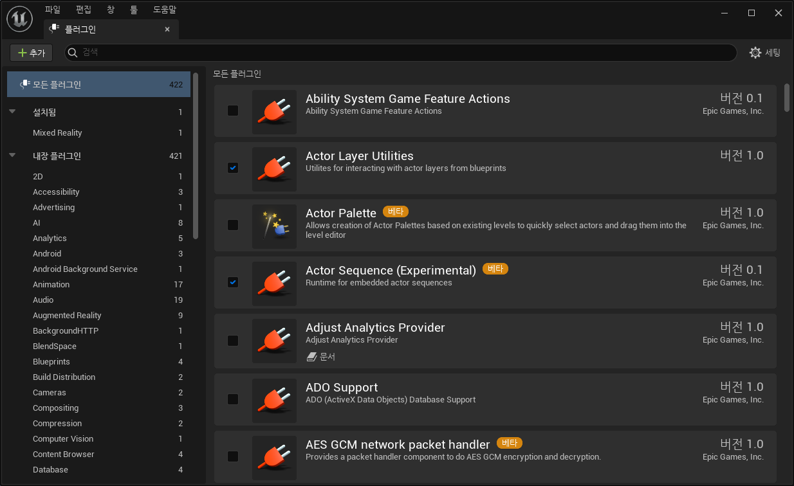794x486 pixels.
Task: Click the AES GCM packet handler plug icon
Action: 274,458
